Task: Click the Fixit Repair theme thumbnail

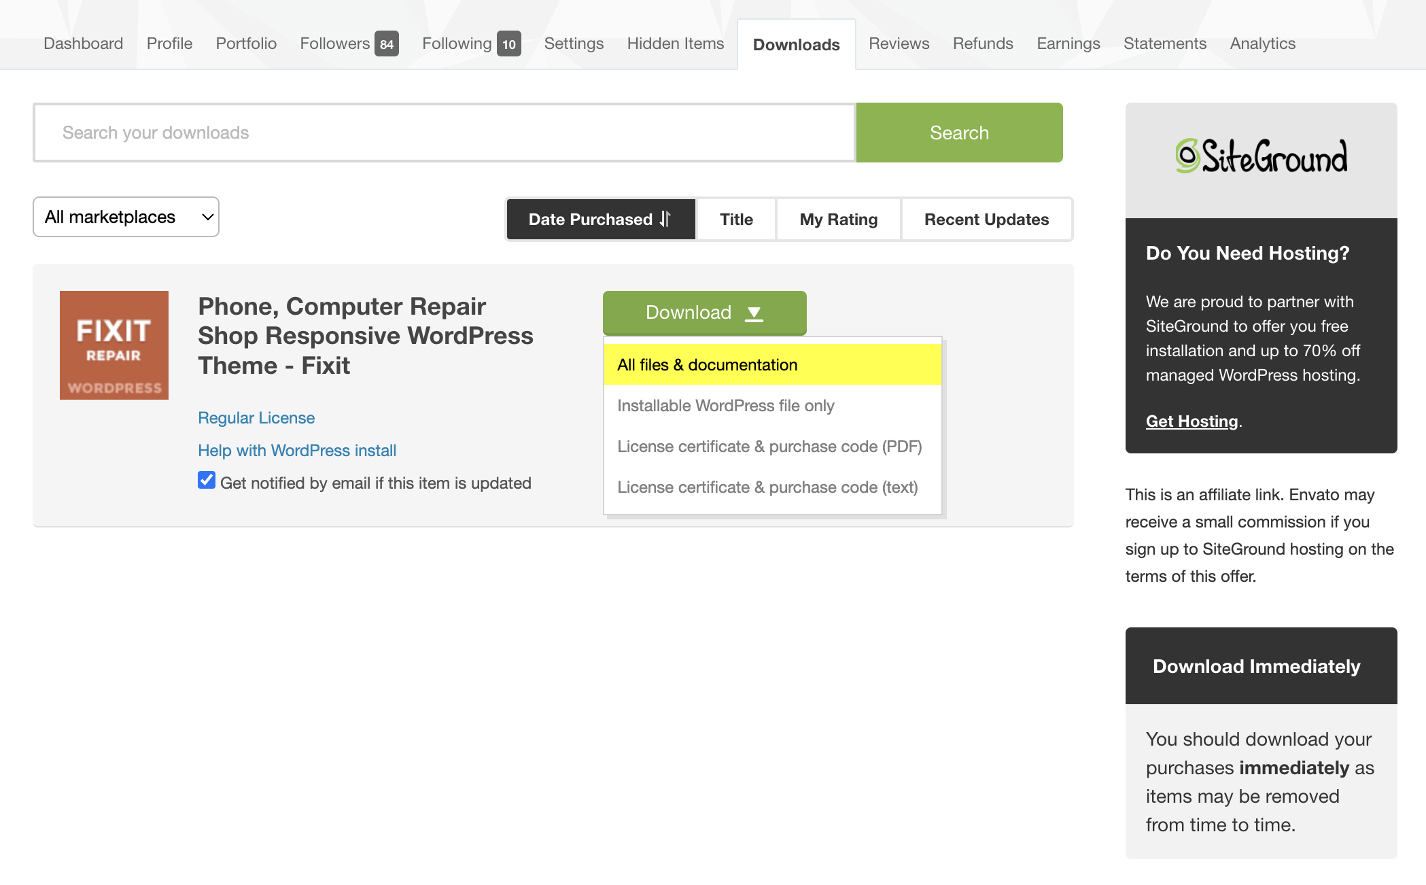Action: tap(114, 345)
